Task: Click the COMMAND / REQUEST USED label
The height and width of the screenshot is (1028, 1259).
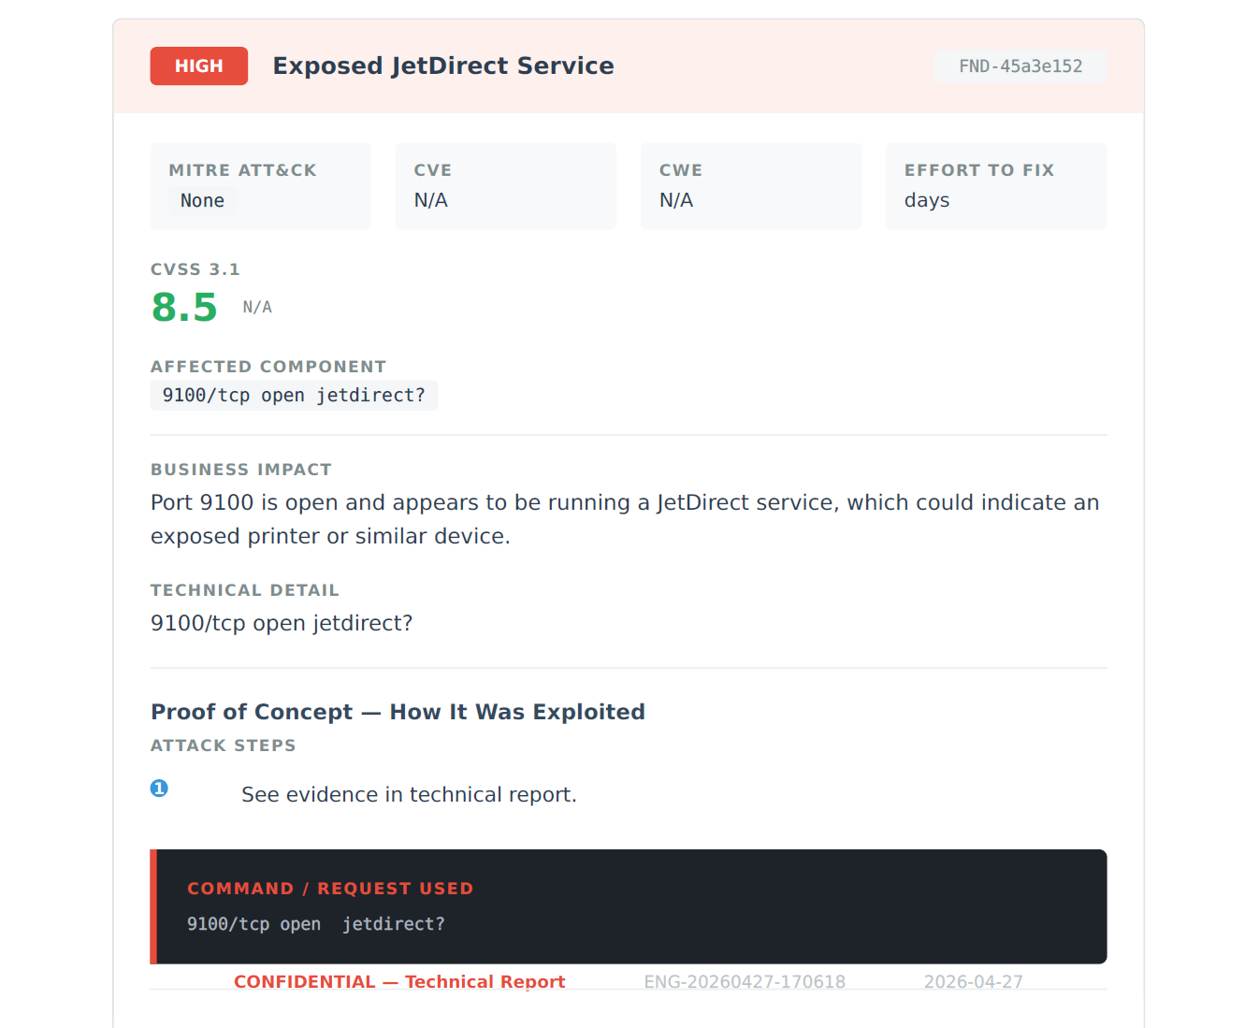Action: tap(330, 889)
